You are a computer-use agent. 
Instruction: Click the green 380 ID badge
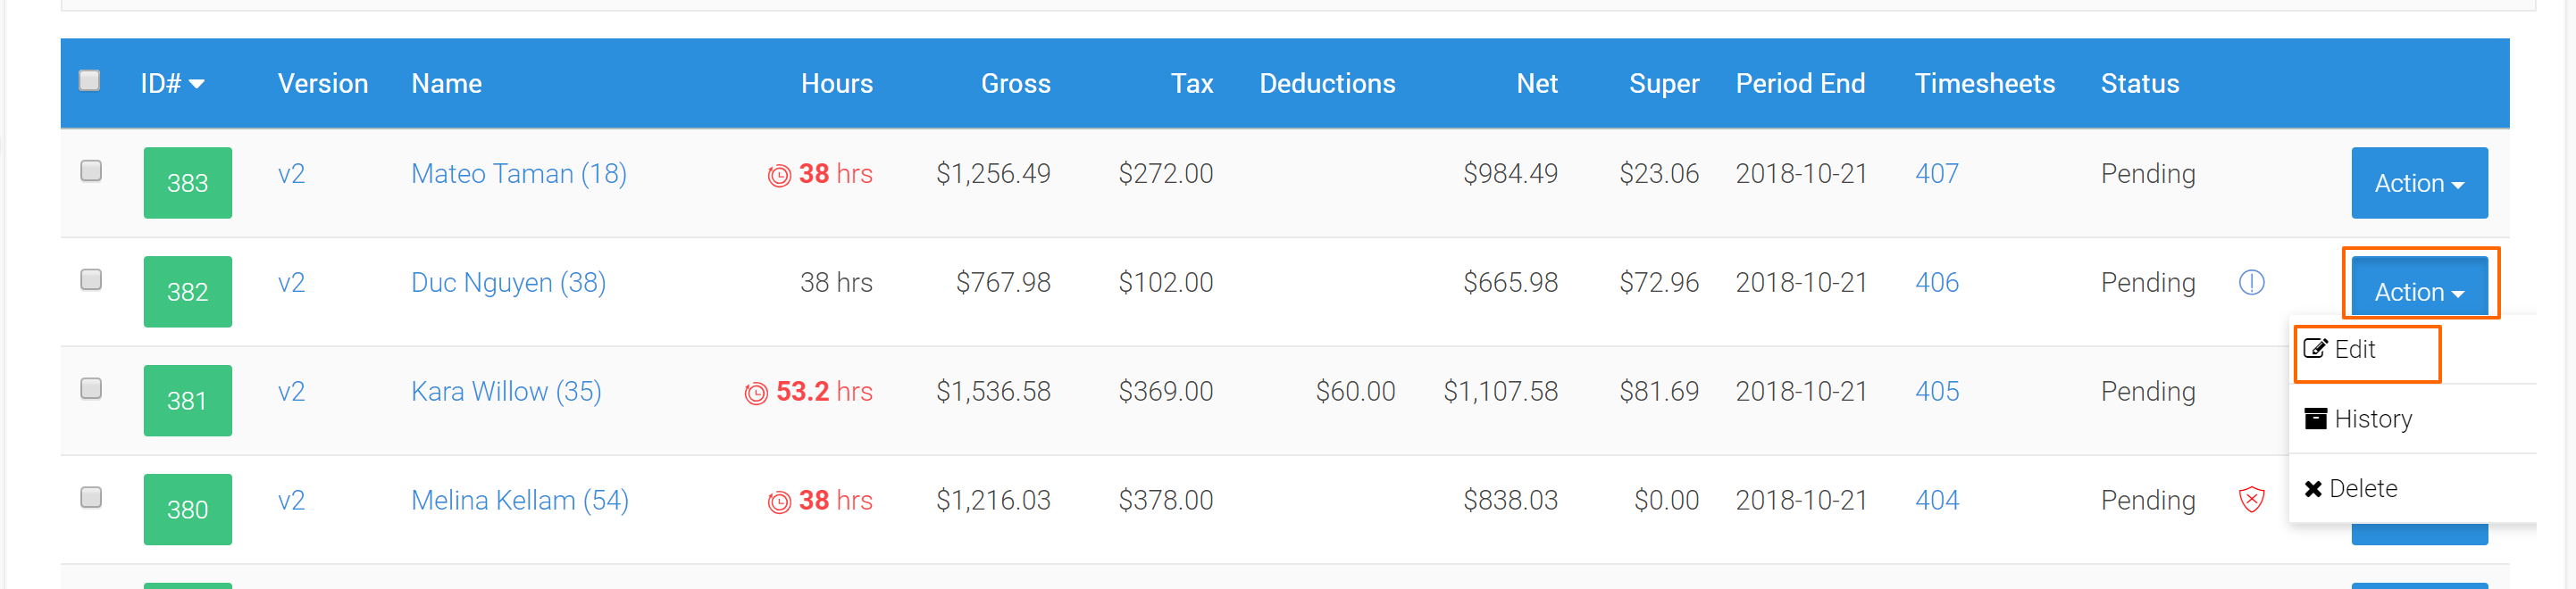tap(187, 510)
